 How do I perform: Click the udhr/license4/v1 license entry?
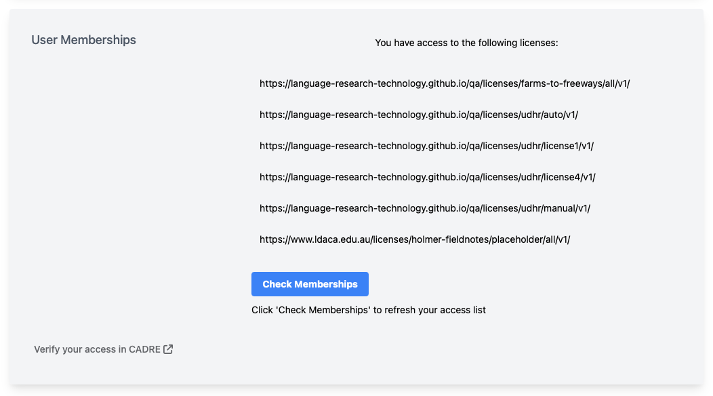pos(427,177)
